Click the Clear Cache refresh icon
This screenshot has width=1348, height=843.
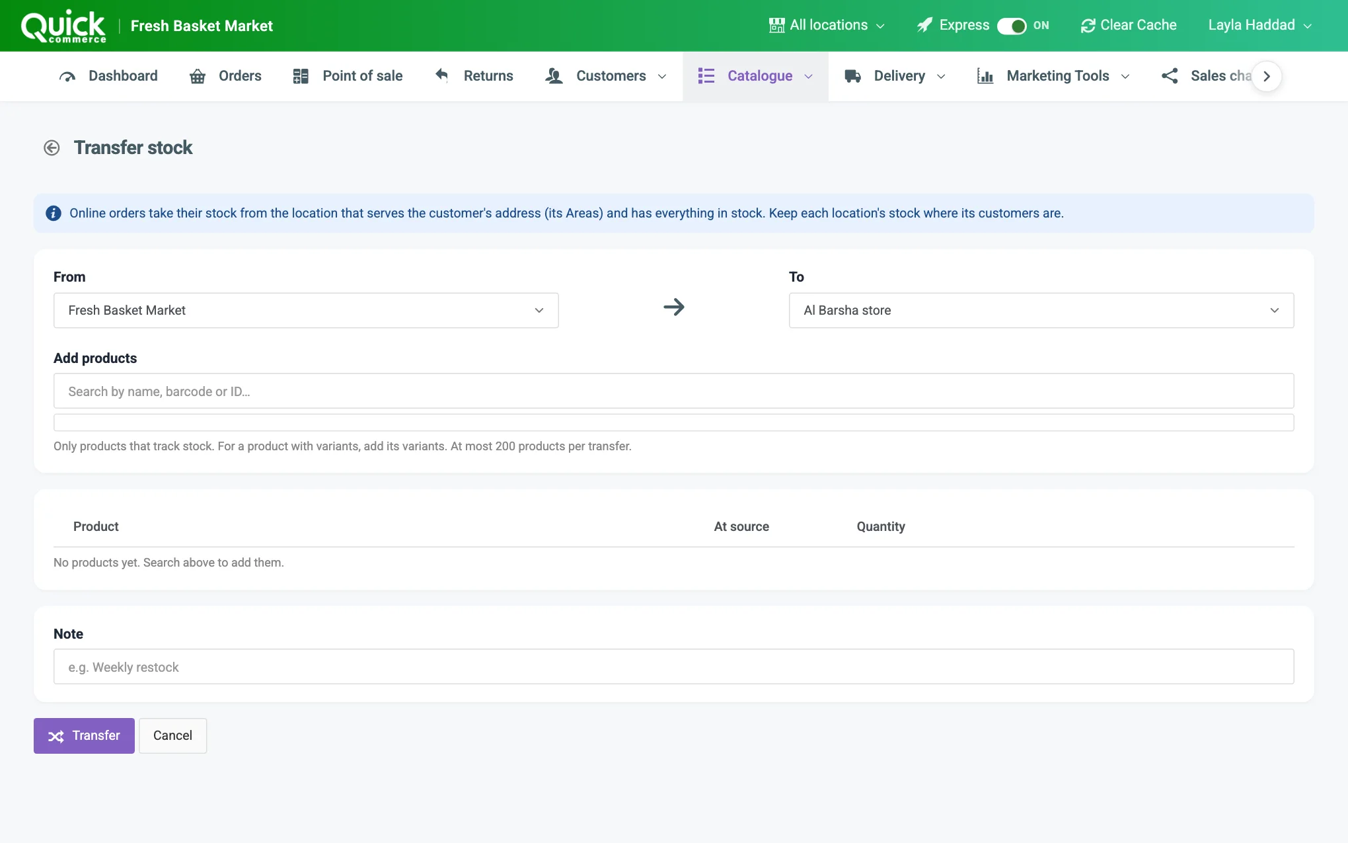1088,26
